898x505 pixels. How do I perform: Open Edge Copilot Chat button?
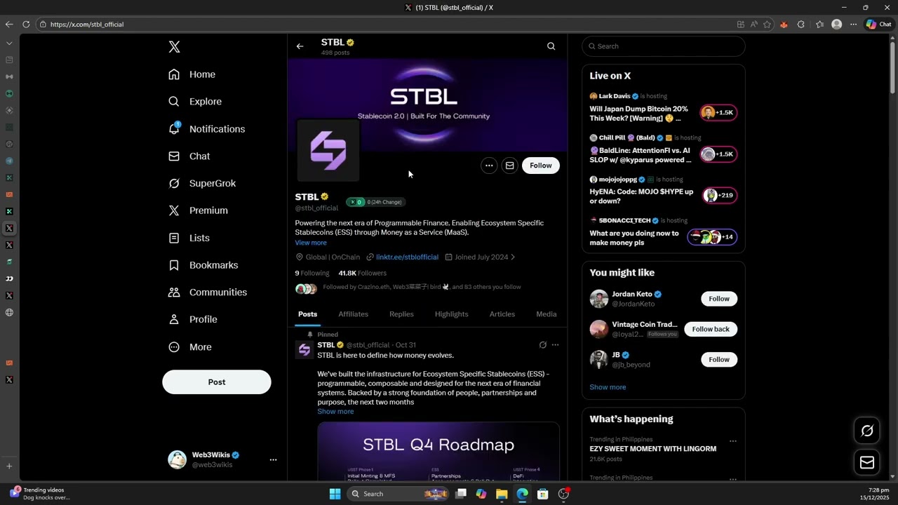879,24
